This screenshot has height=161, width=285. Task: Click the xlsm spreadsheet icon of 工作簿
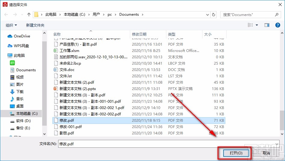point(56,51)
